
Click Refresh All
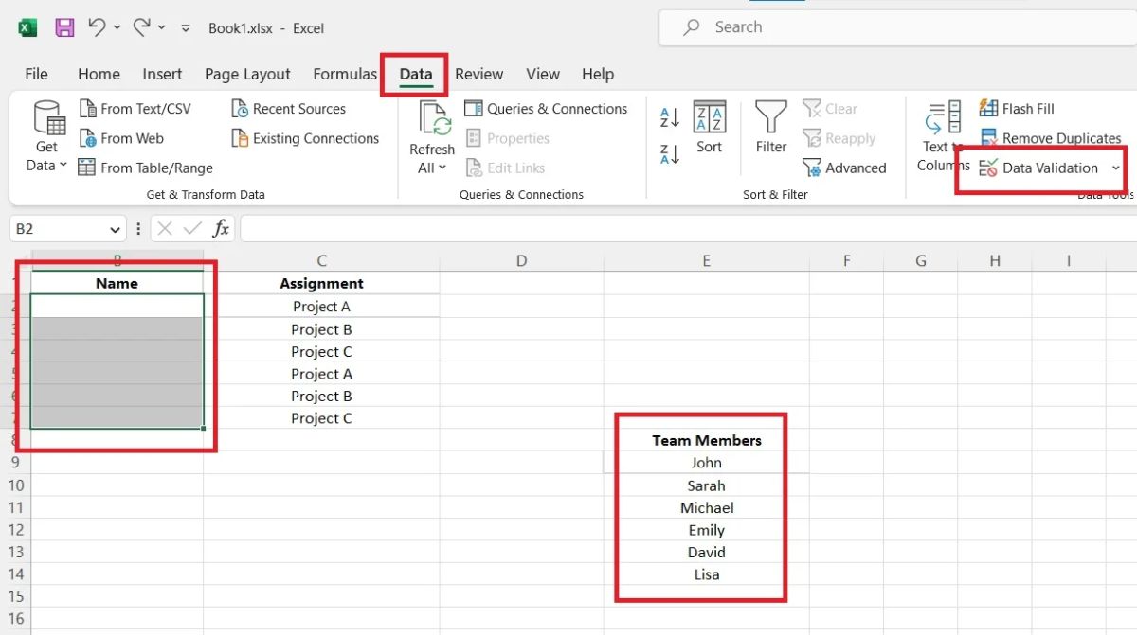pyautogui.click(x=431, y=137)
